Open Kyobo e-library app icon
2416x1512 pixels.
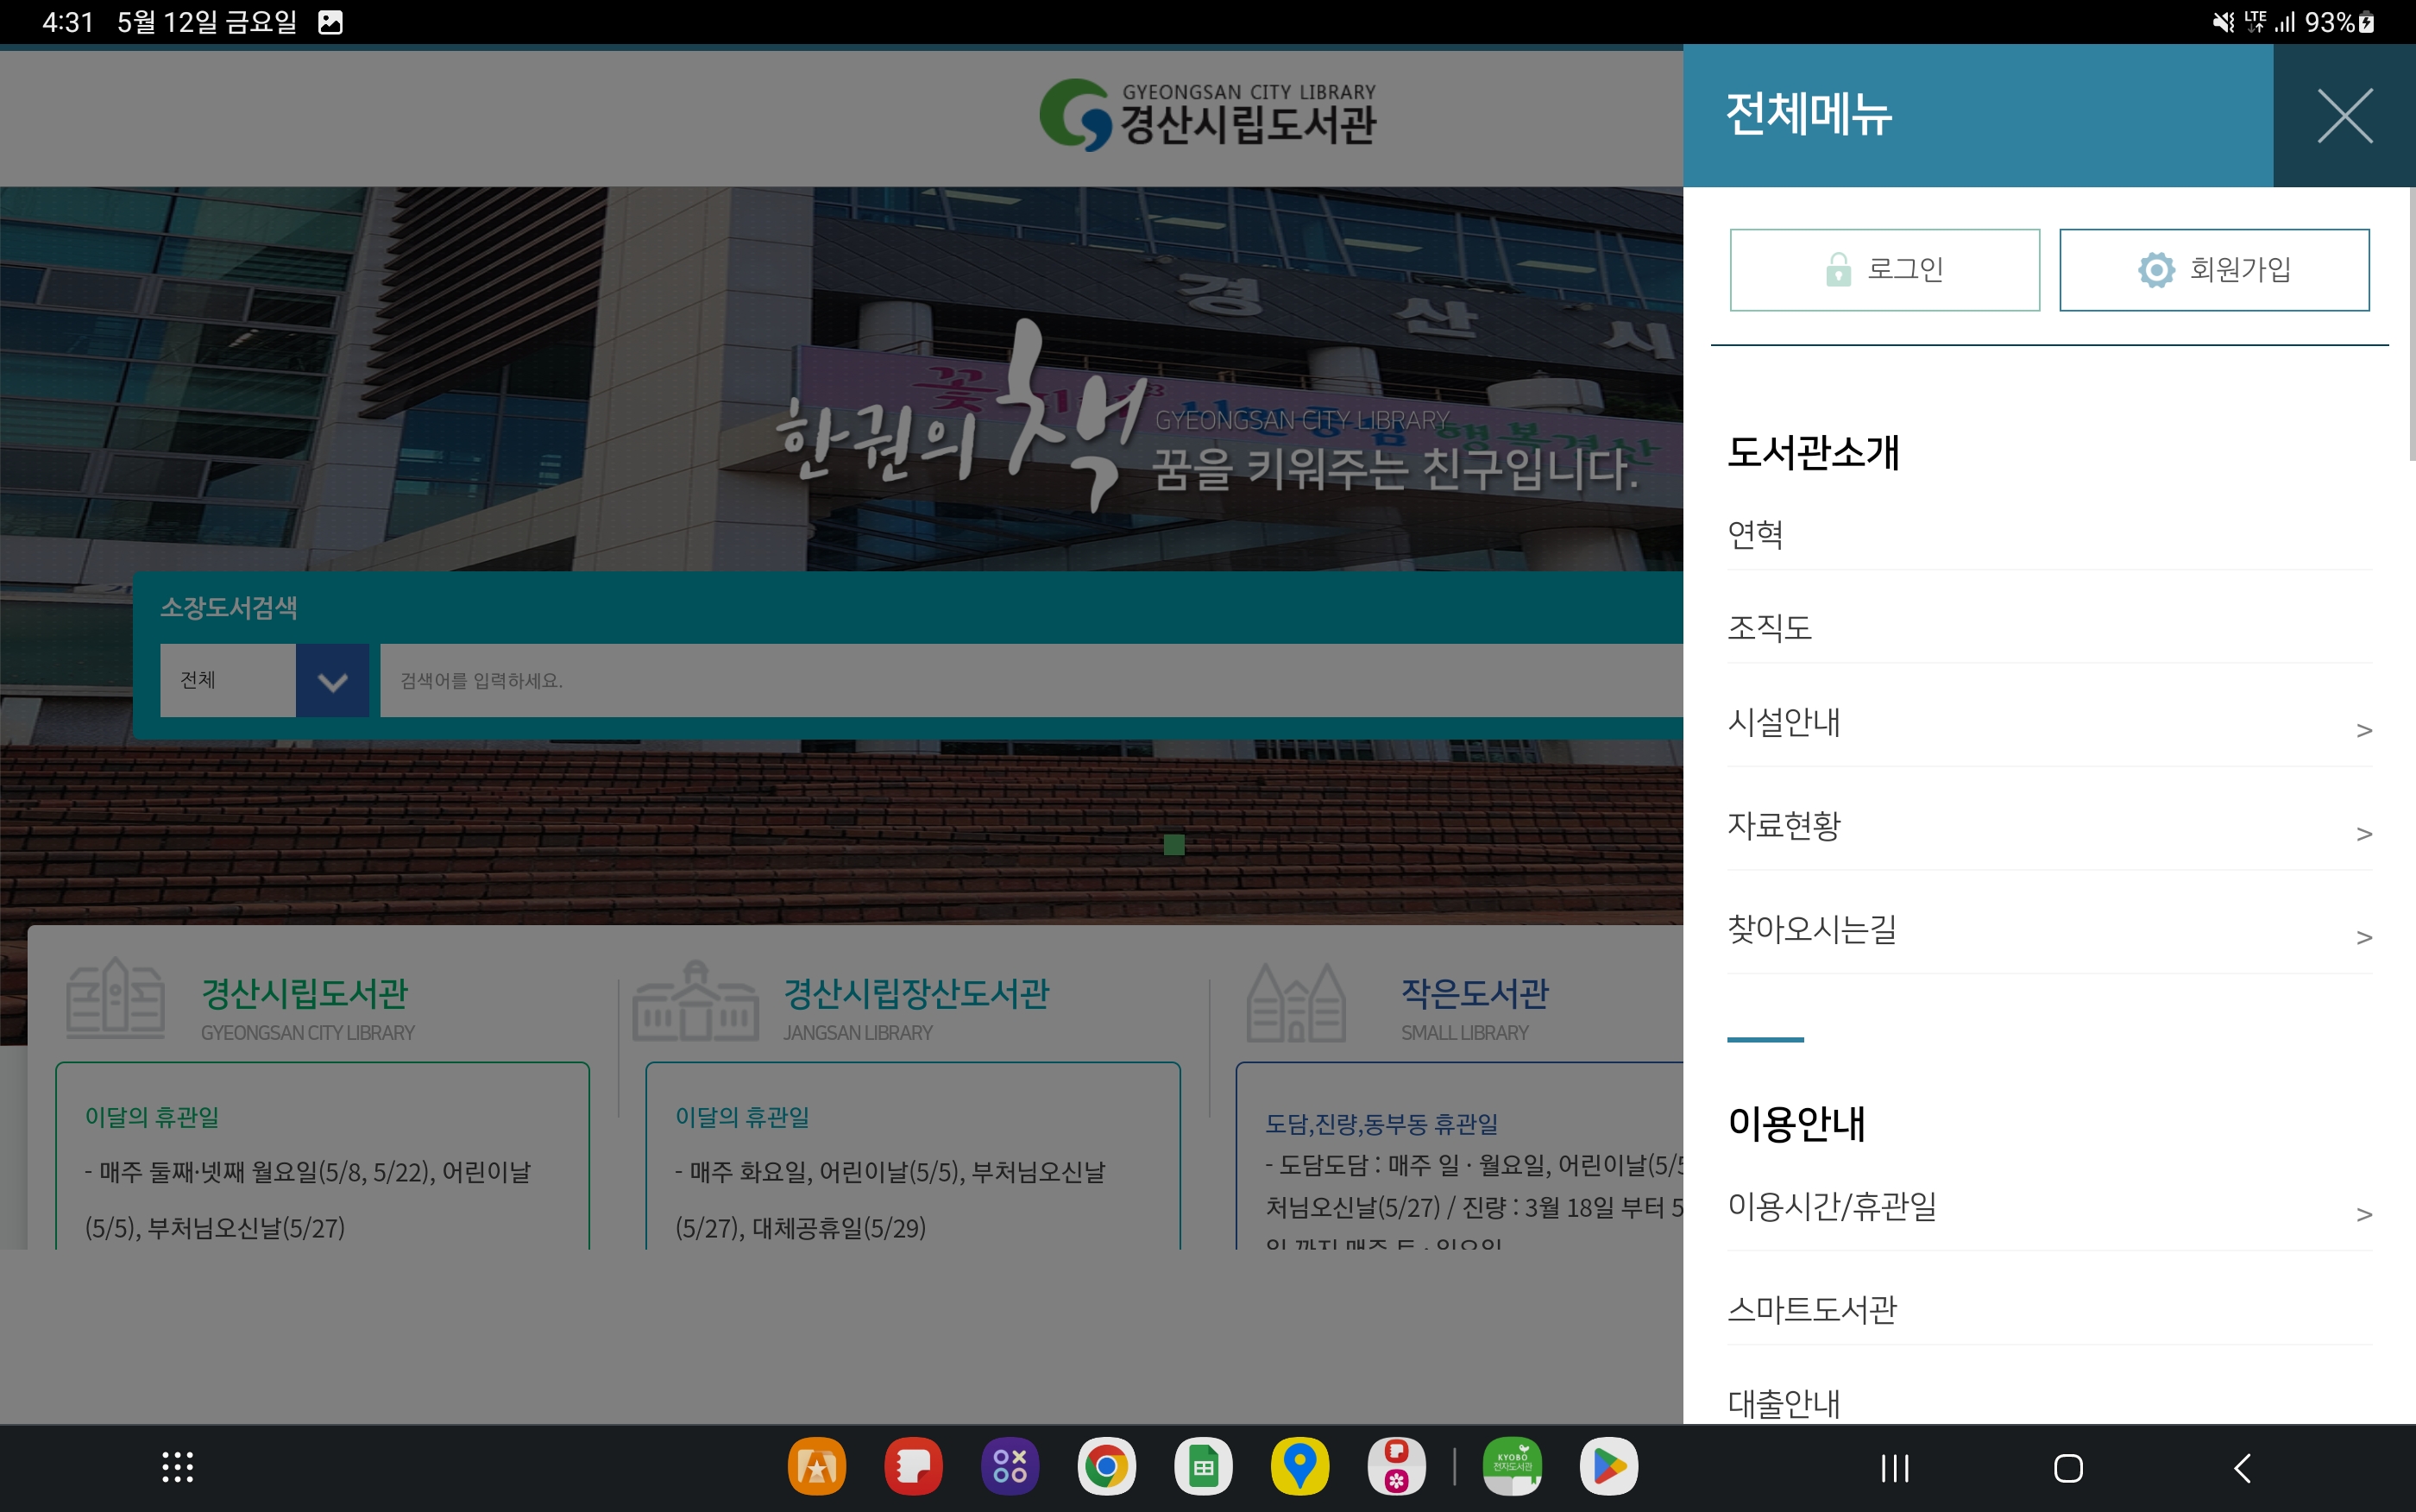[1512, 1467]
